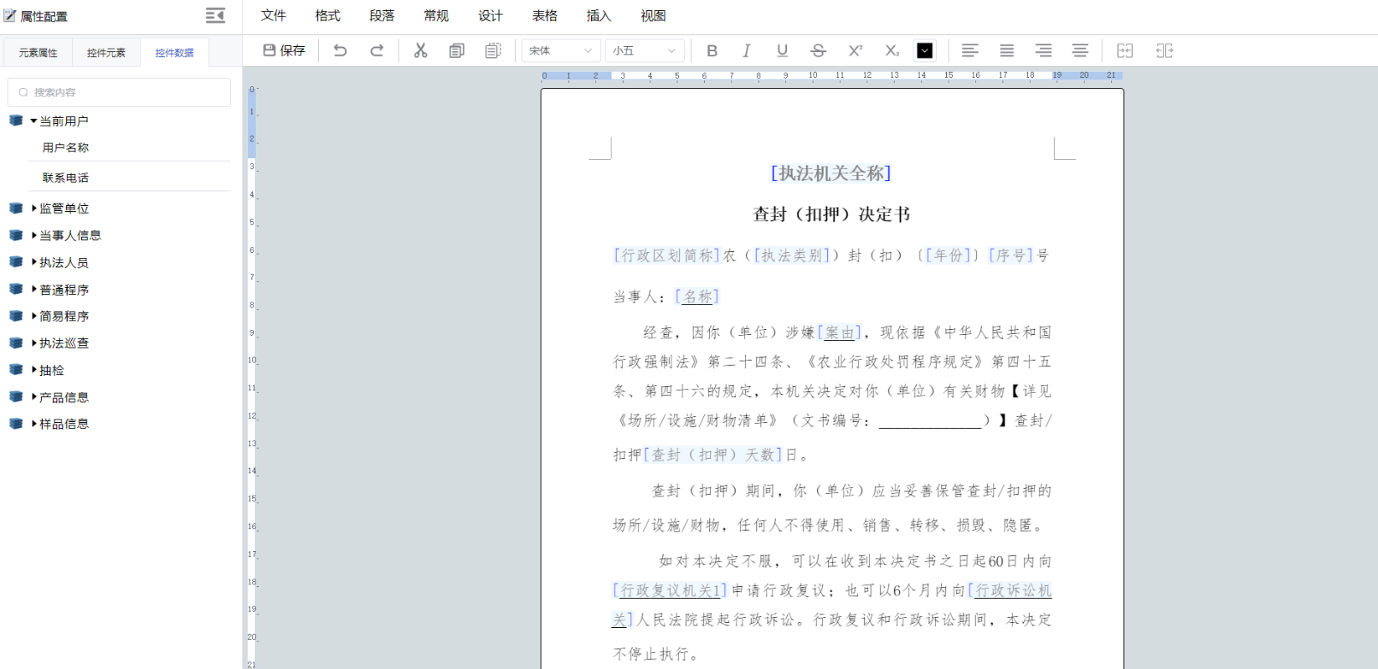The height and width of the screenshot is (669, 1378).
Task: Open the 格式 menu
Action: point(328,15)
